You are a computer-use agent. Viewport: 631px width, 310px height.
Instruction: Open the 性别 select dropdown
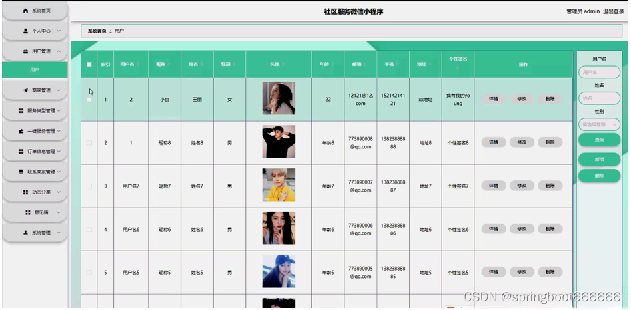(x=599, y=125)
